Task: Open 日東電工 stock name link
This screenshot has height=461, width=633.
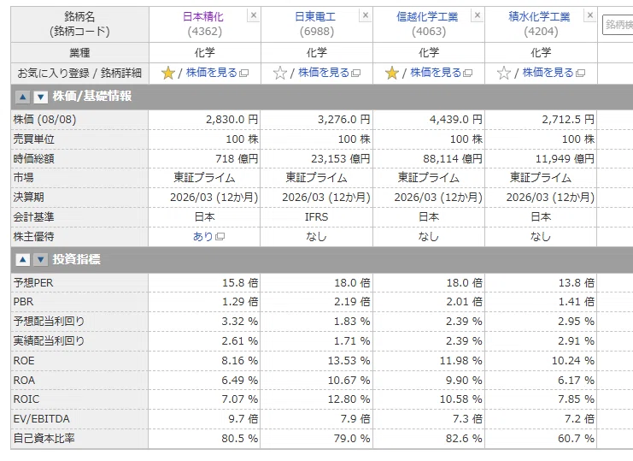Action: click(x=315, y=16)
